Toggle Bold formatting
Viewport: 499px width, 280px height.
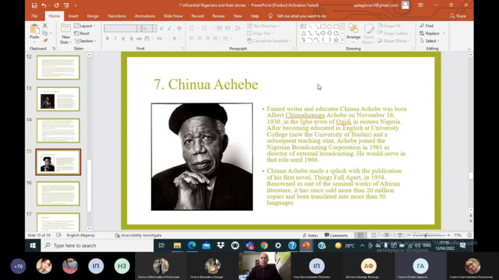click(x=107, y=38)
